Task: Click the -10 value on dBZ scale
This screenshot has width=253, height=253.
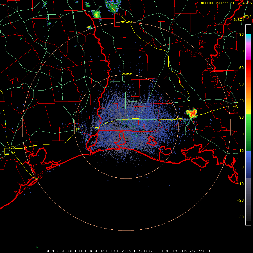Action: pyautogui.click(x=240, y=184)
